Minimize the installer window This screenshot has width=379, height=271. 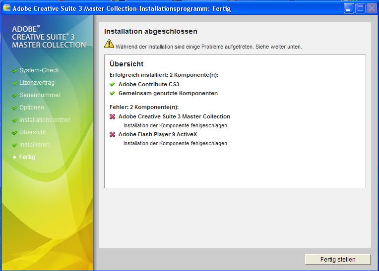pos(349,8)
